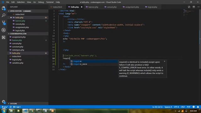
Task: Select concat.php under Open Editors
Action: tap(28, 24)
